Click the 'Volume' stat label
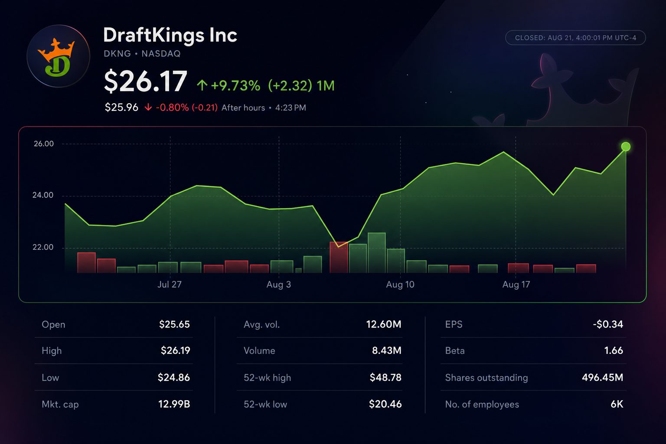Screen dimensions: 666x444 (259, 351)
